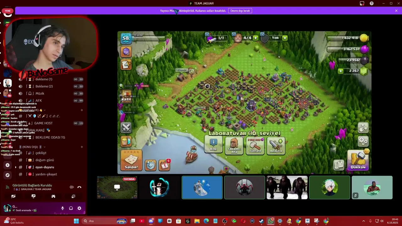The height and width of the screenshot is (226, 402).
Task: Join the Bekleme (1) voice channel
Action: point(51,79)
